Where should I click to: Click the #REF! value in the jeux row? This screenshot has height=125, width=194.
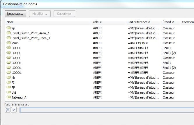click(x=97, y=43)
